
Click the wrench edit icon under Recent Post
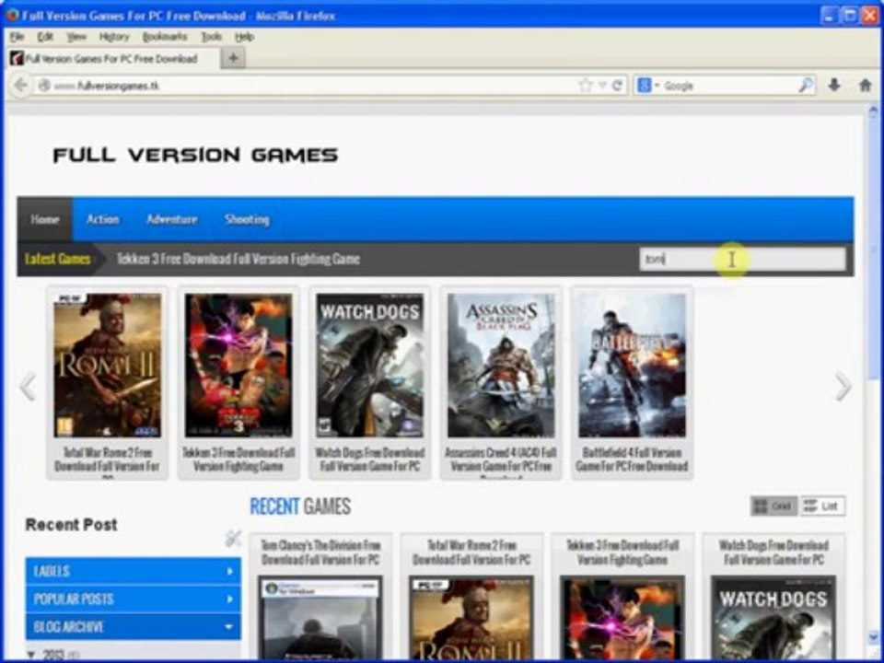(x=233, y=539)
